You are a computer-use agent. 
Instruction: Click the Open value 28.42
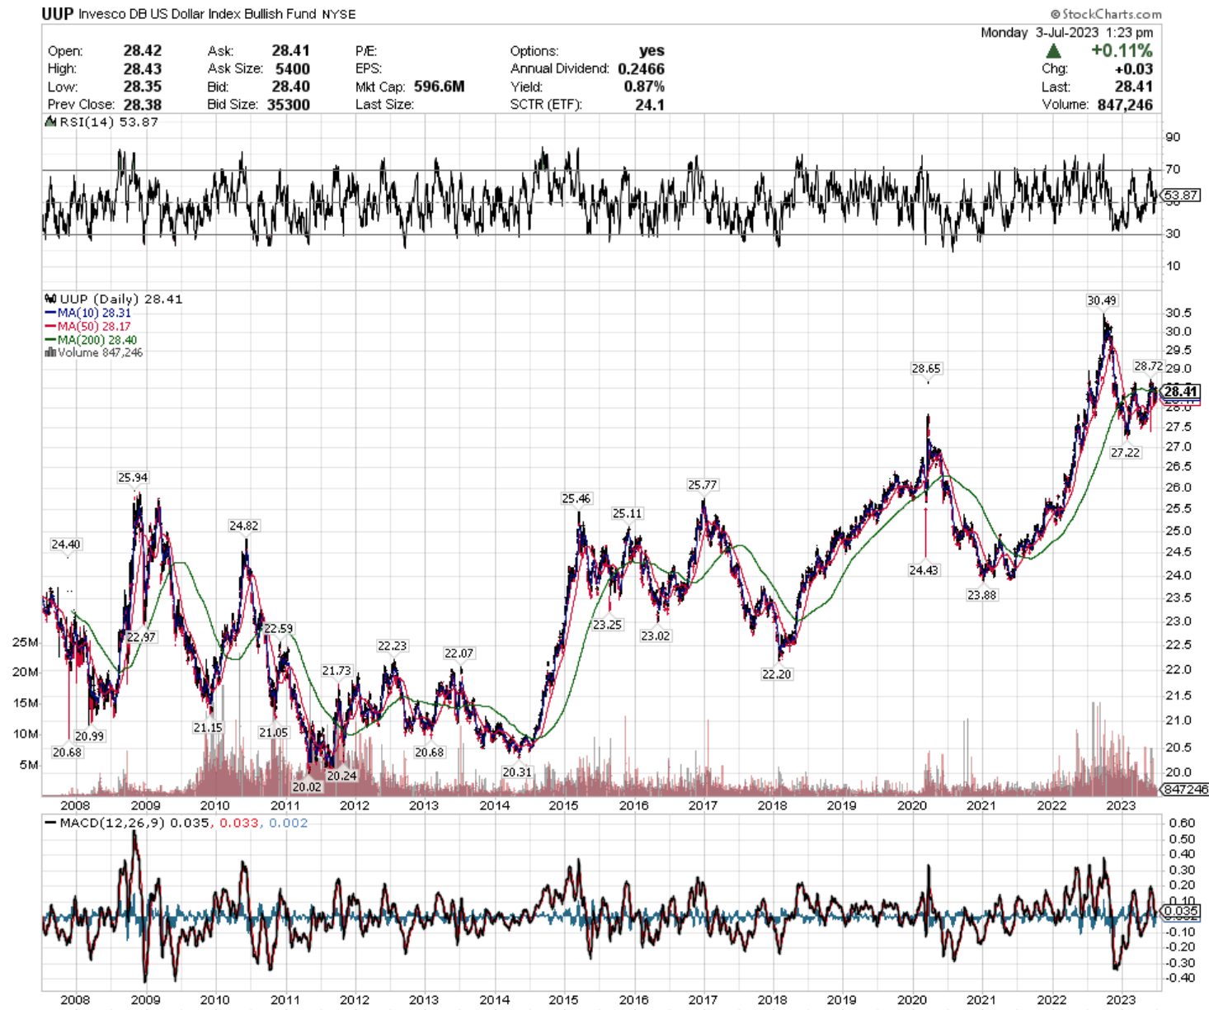(x=143, y=51)
